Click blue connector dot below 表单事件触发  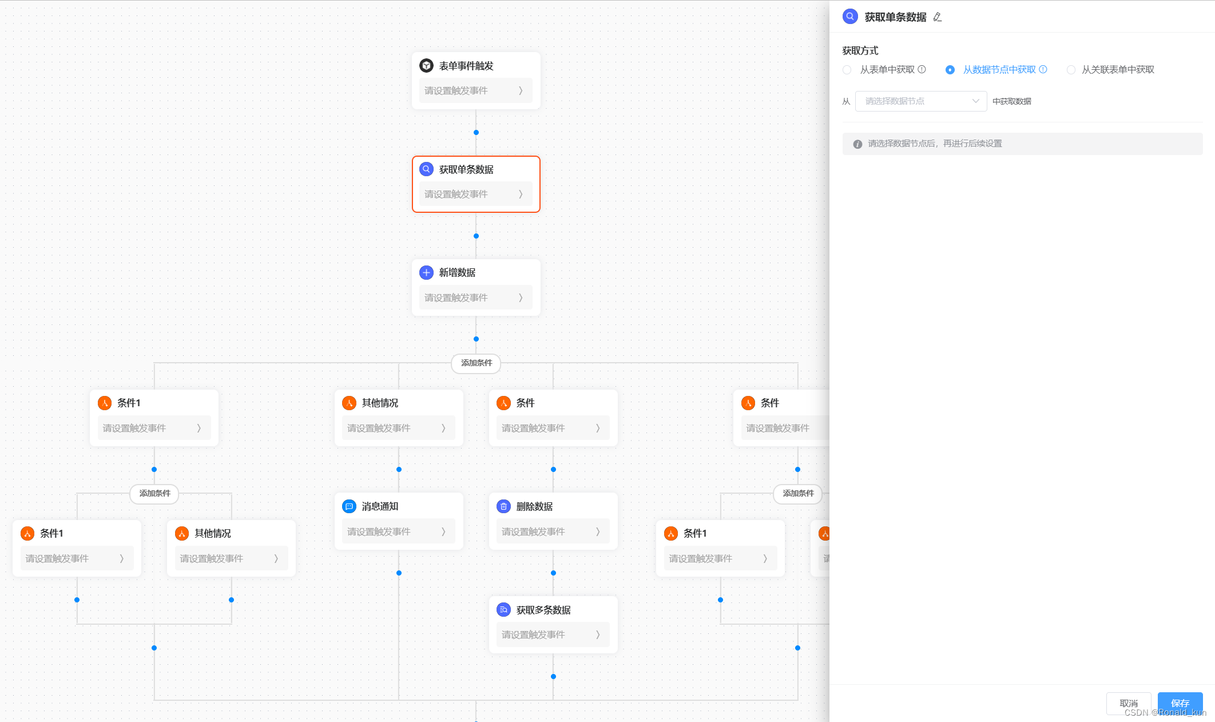[x=476, y=132]
